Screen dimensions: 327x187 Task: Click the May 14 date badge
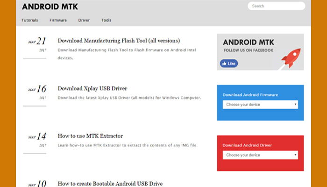tap(37, 140)
